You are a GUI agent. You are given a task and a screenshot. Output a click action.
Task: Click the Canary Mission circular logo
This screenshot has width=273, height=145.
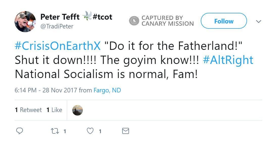pos(134,21)
